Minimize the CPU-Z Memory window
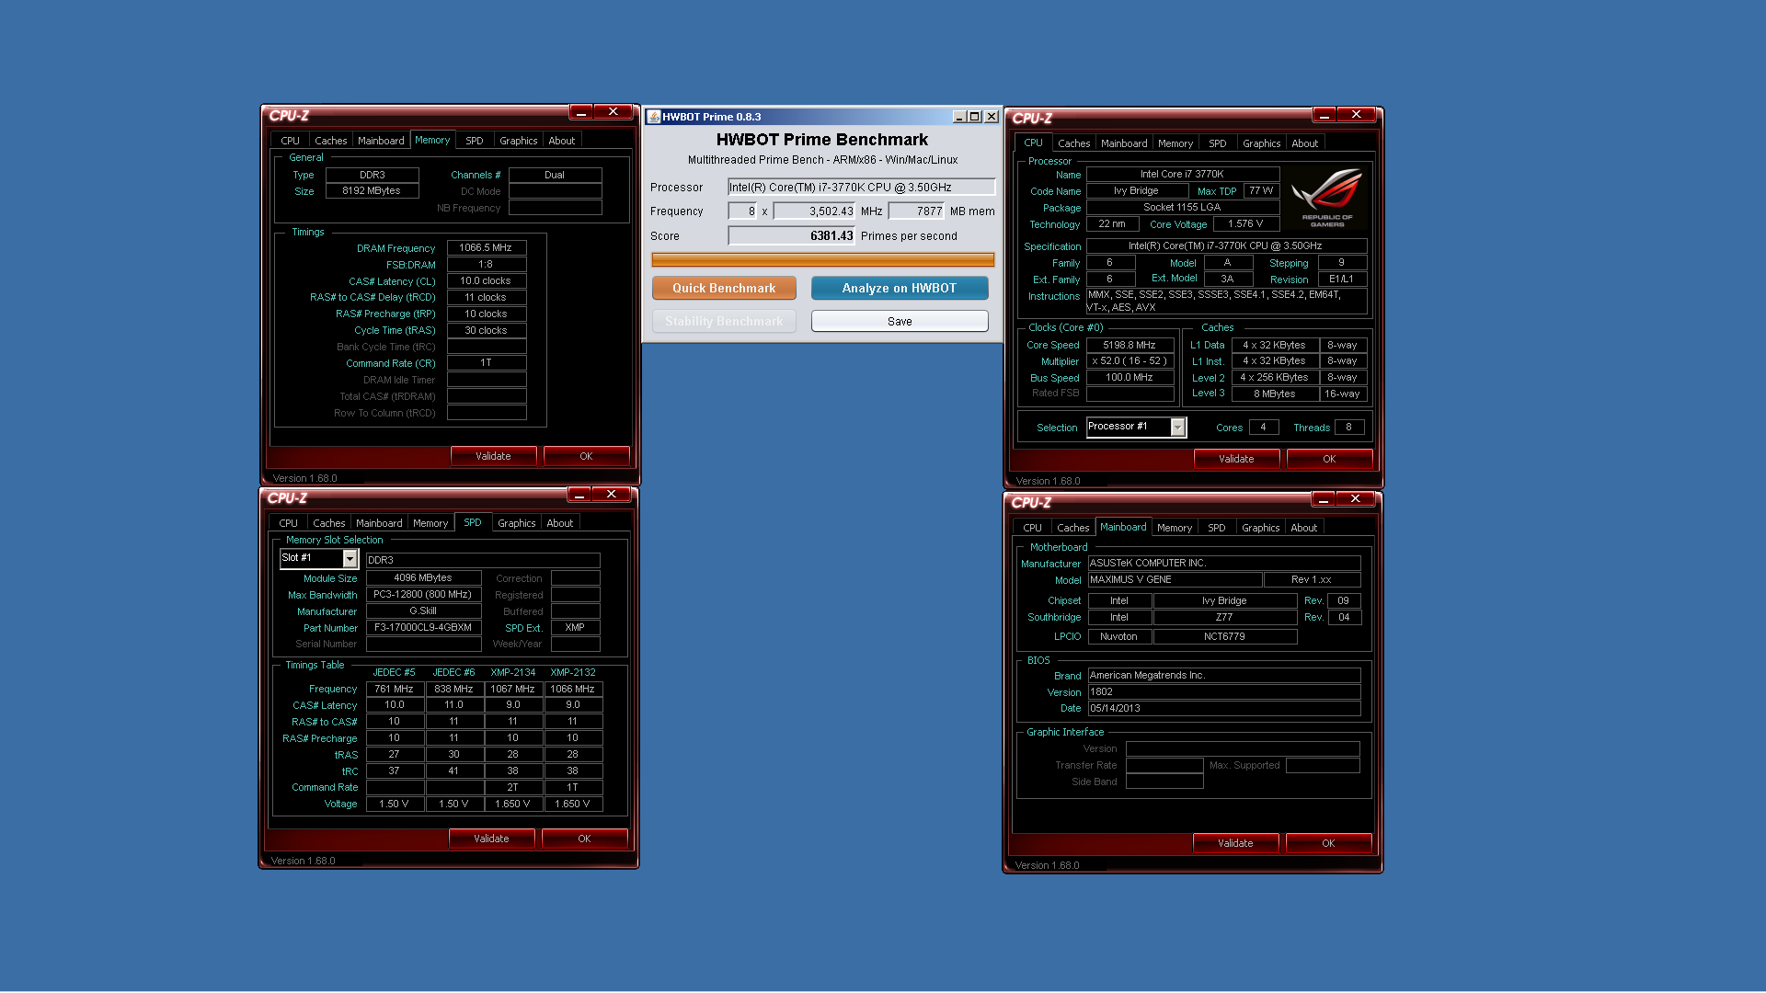This screenshot has width=1766, height=993. tap(582, 112)
